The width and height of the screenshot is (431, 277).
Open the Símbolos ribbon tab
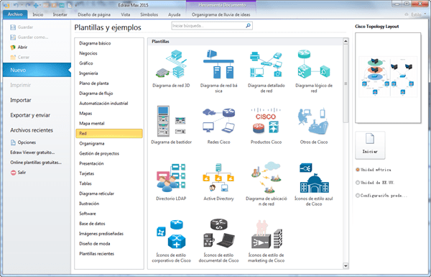[x=149, y=14]
